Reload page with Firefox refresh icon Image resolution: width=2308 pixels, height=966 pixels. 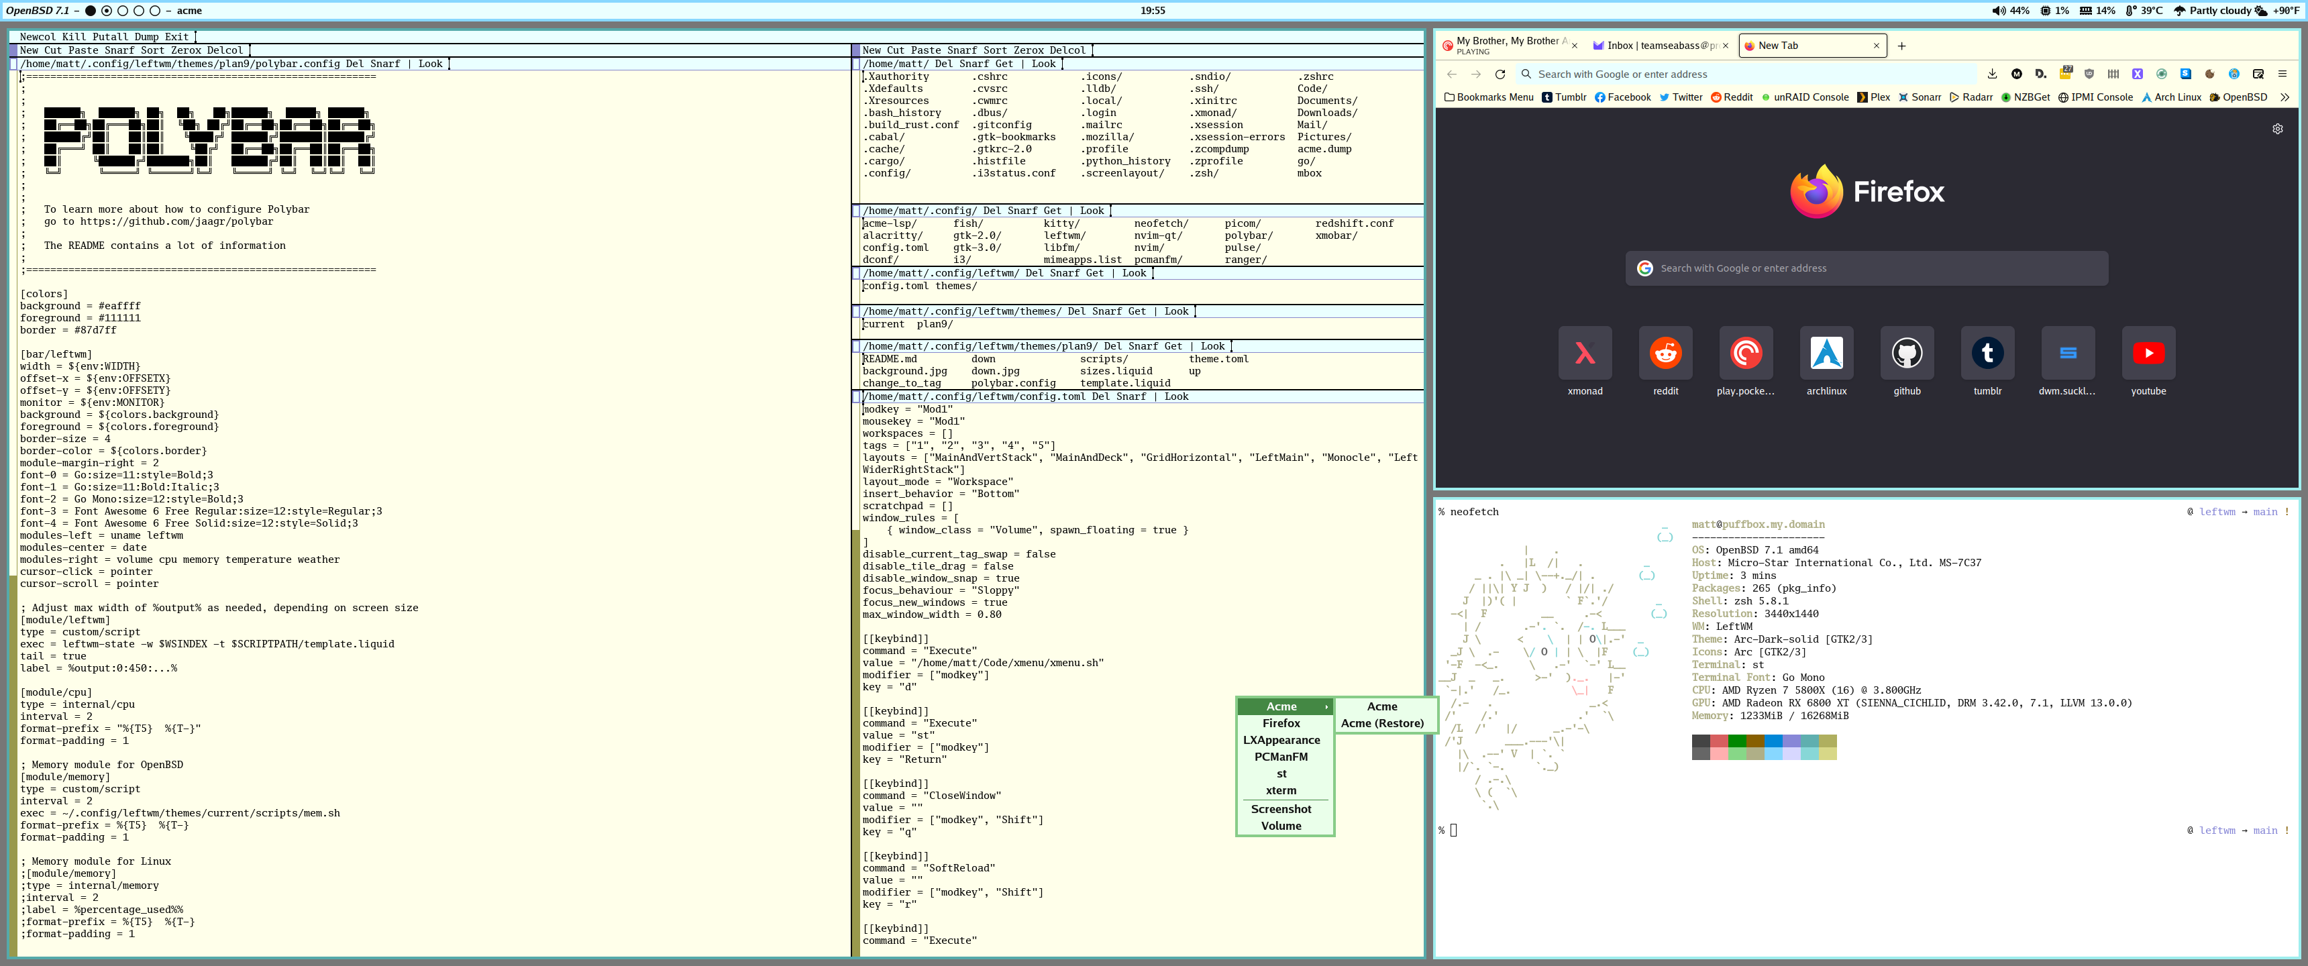[x=1500, y=74]
